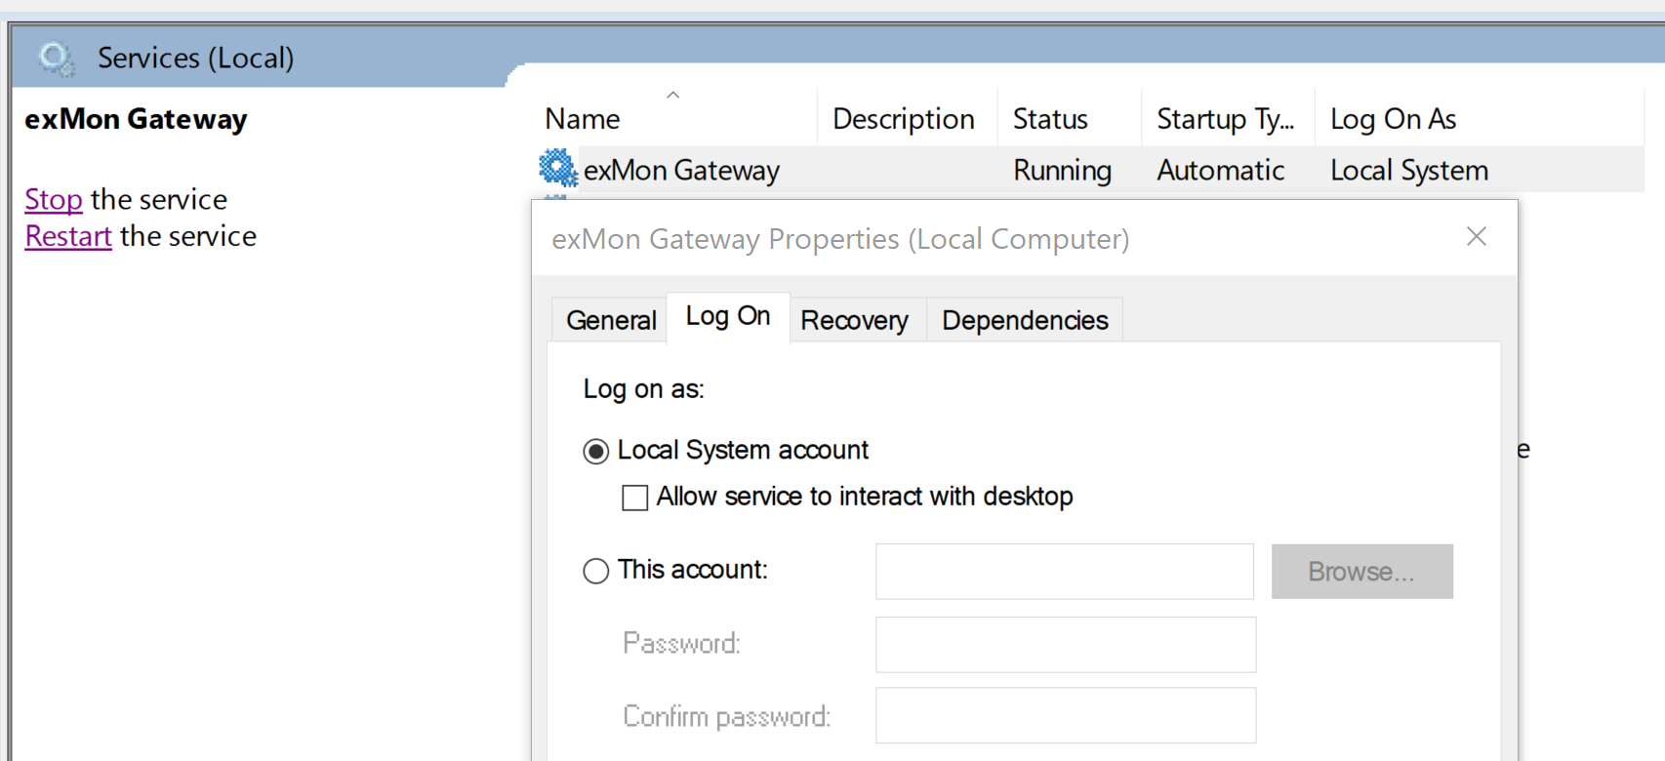Click the Services (Local) header icon
1665x761 pixels.
click(57, 59)
